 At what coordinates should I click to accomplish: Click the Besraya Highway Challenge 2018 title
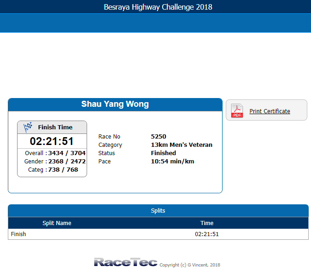(x=158, y=7)
